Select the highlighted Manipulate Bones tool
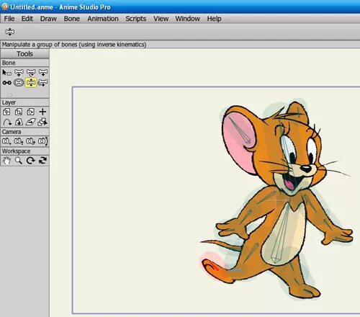 click(31, 83)
